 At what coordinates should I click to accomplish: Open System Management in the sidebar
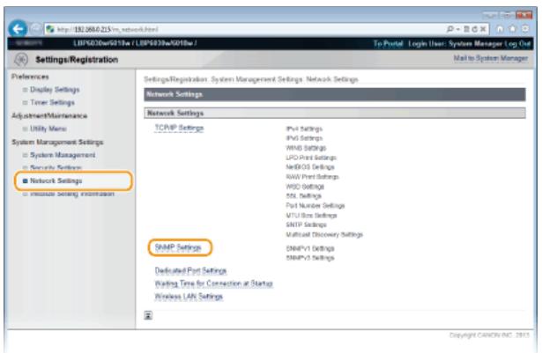tap(63, 155)
